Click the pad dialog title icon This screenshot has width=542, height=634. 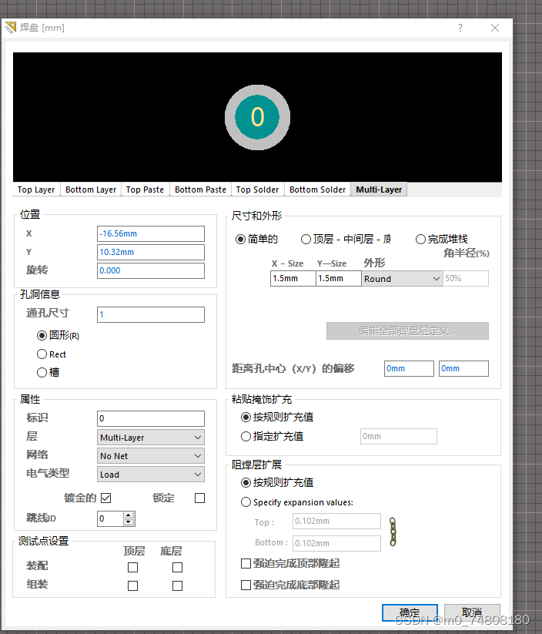[x=11, y=28]
